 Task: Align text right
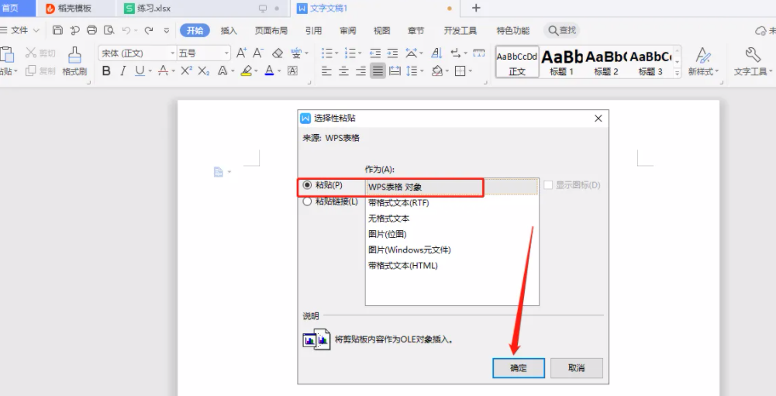[x=360, y=71]
